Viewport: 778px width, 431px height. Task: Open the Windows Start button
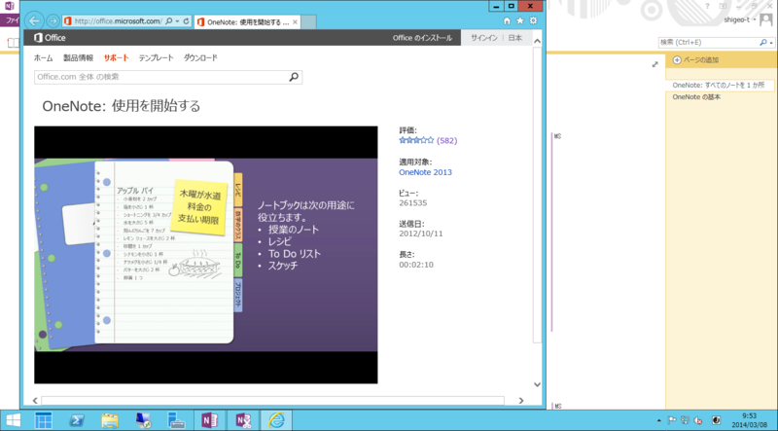[x=13, y=420]
